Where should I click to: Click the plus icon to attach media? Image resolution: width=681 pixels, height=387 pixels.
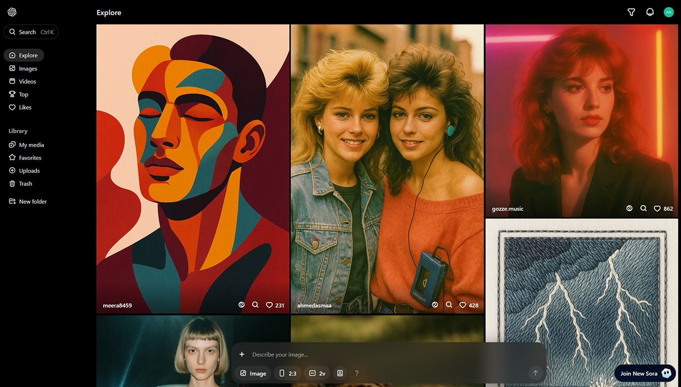[x=242, y=355]
